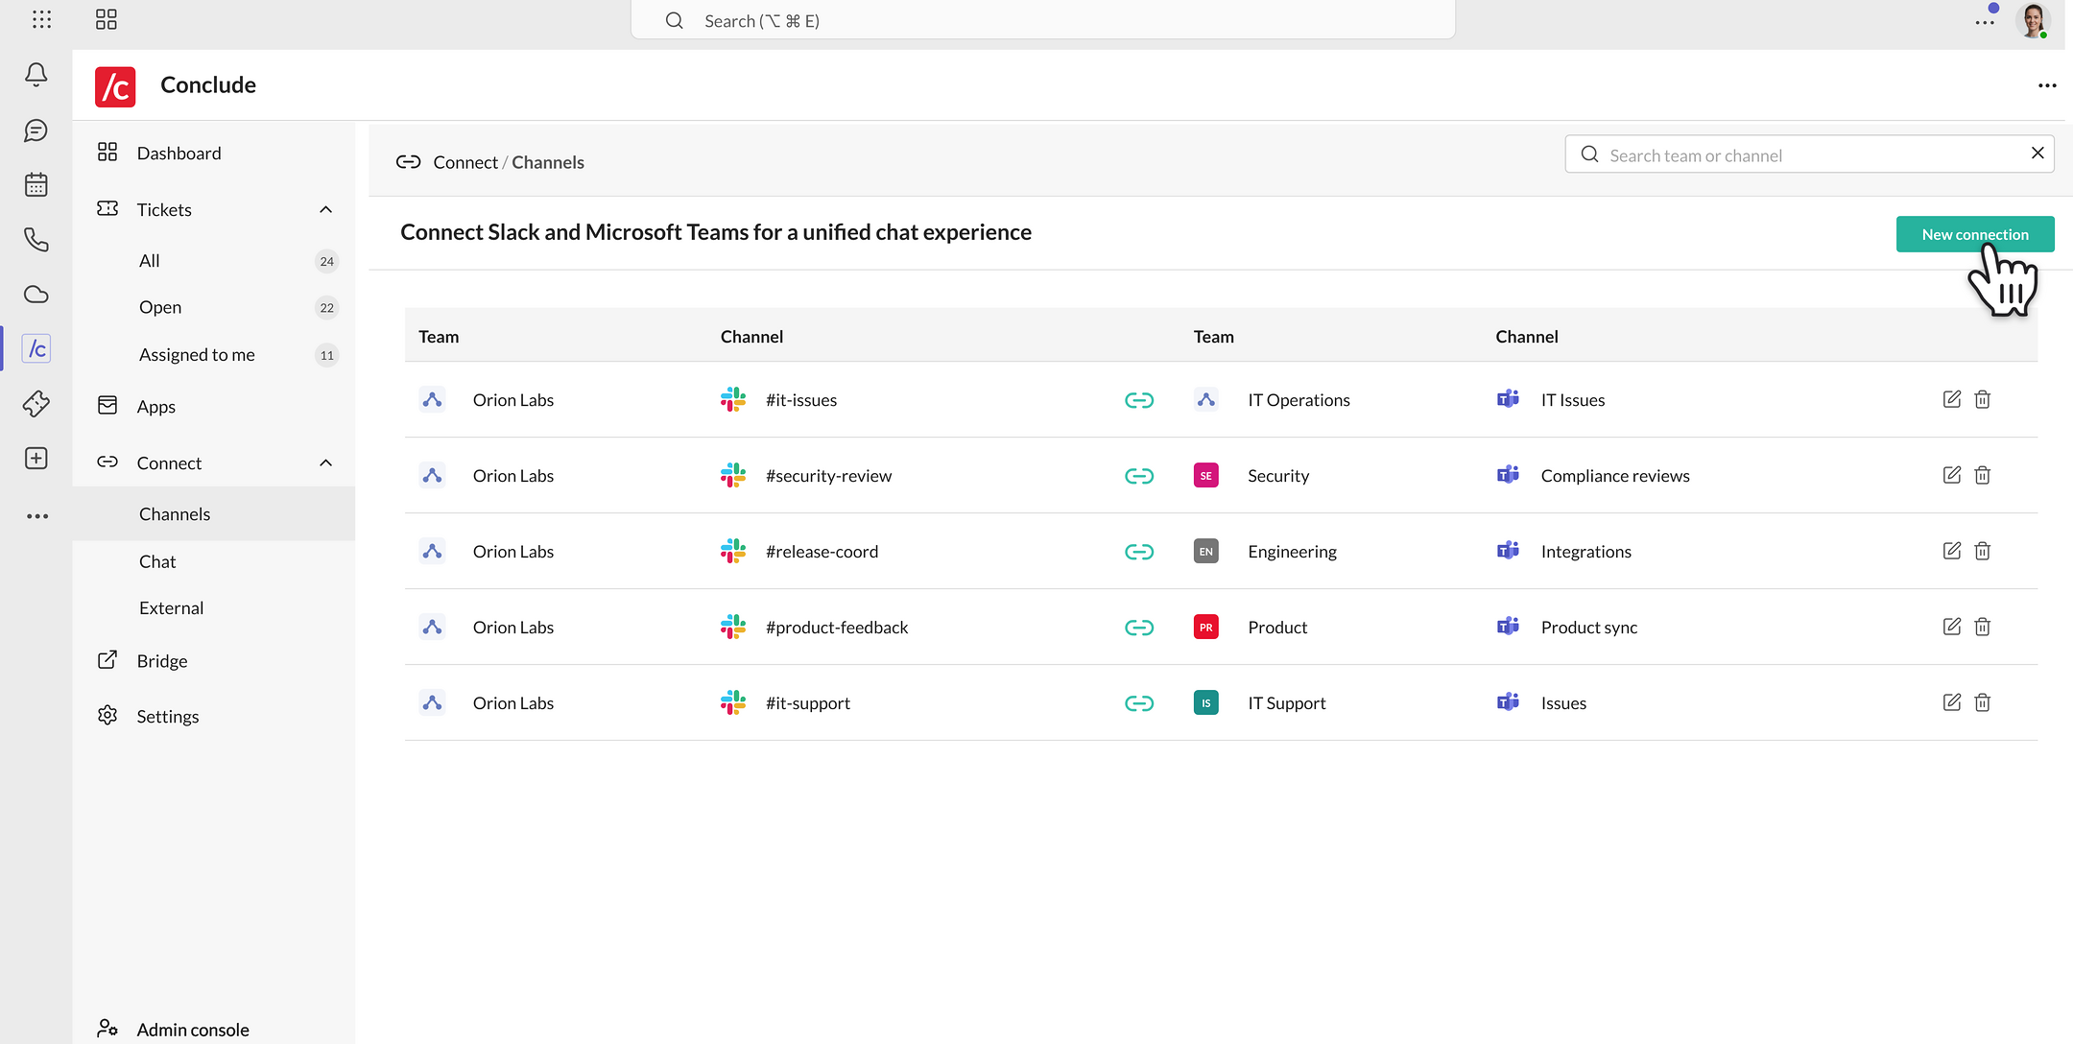
Task: Click the link icon in #it-issues row
Action: [1139, 400]
